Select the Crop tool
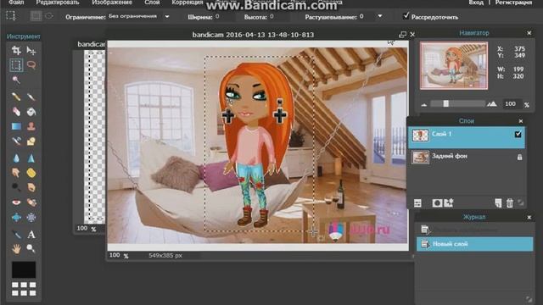543x305 pixels. click(16, 51)
